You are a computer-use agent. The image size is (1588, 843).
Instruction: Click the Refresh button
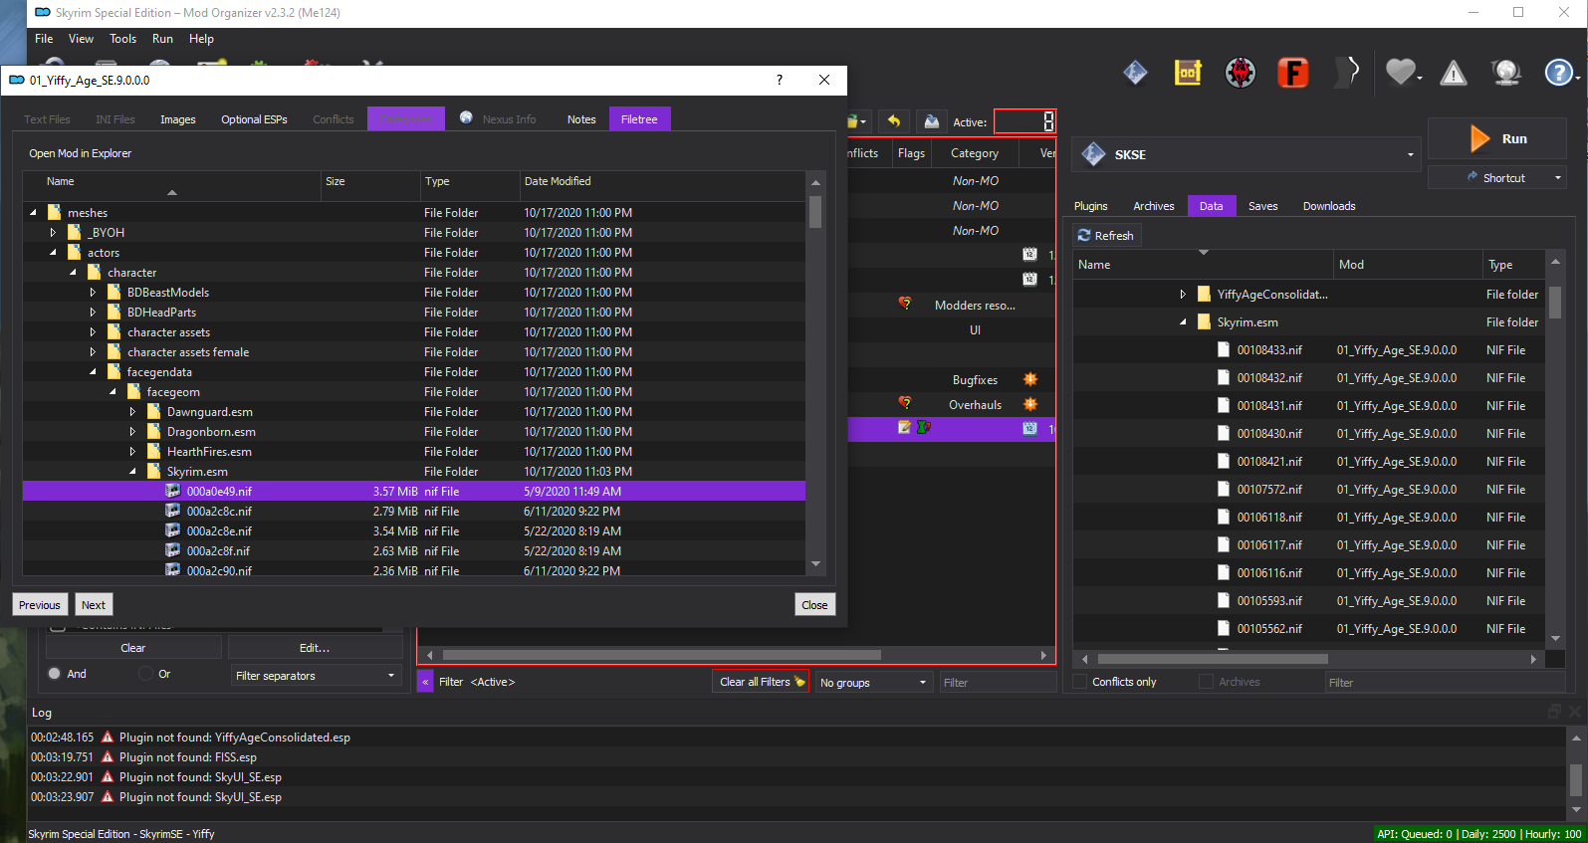[x=1106, y=236]
